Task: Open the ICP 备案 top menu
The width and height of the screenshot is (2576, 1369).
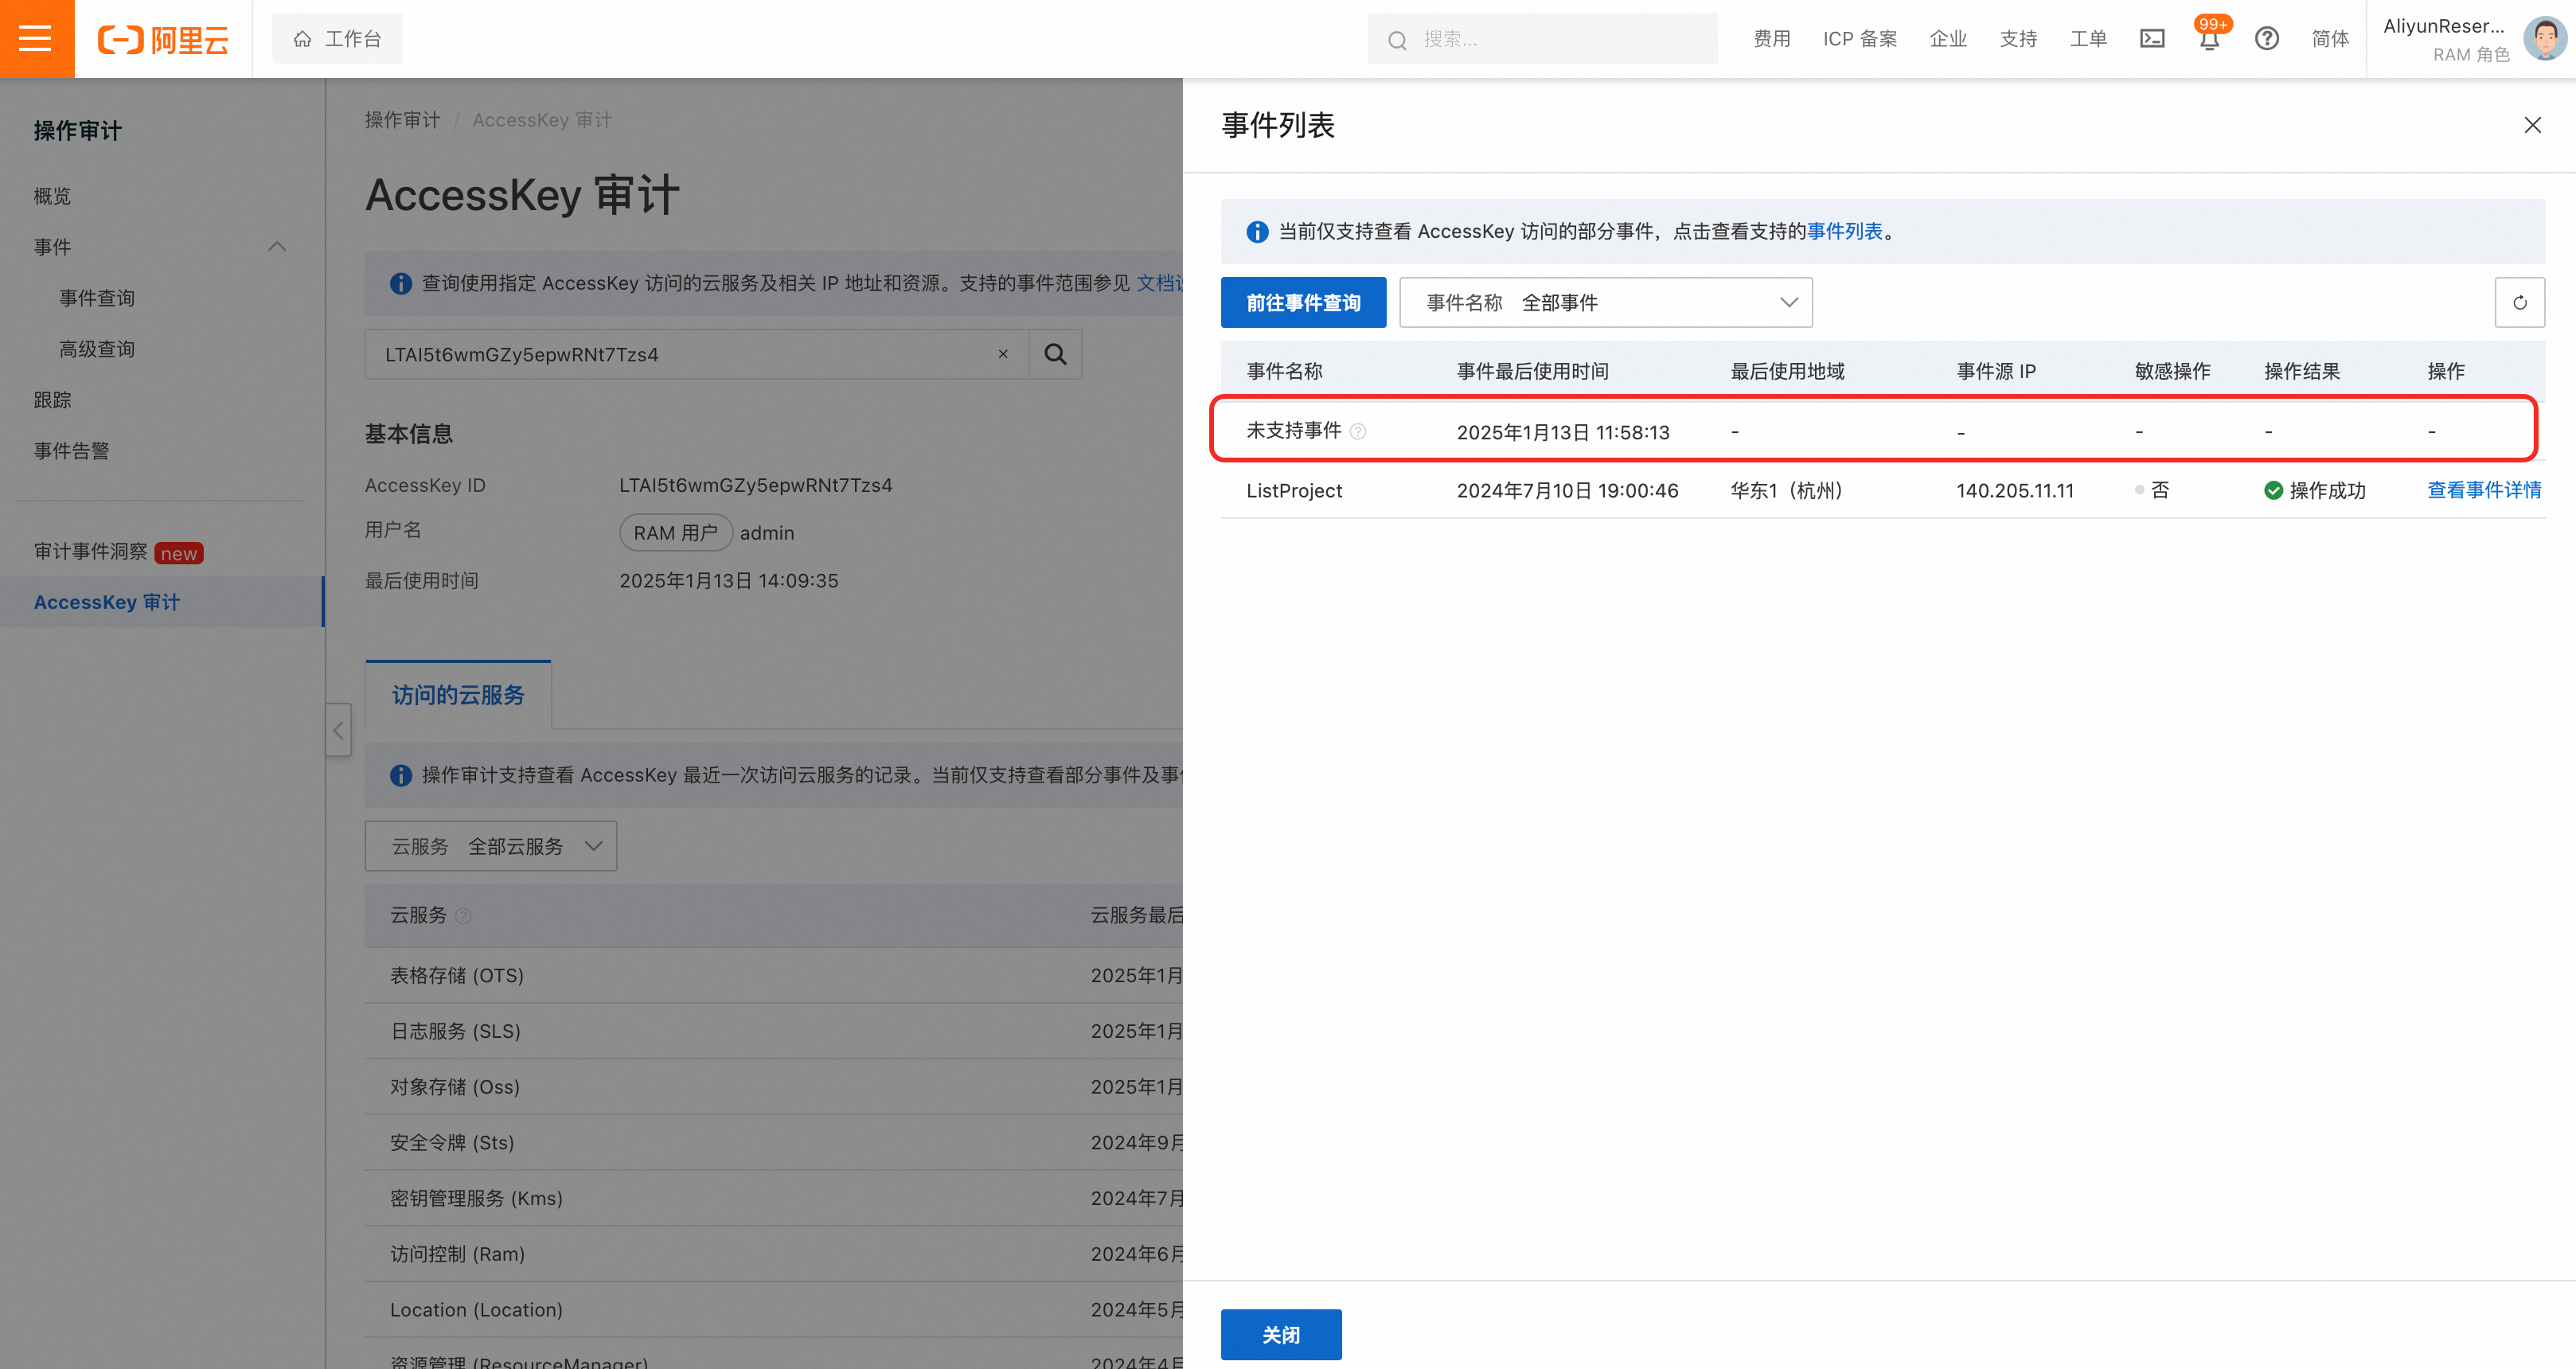Action: tap(1860, 39)
